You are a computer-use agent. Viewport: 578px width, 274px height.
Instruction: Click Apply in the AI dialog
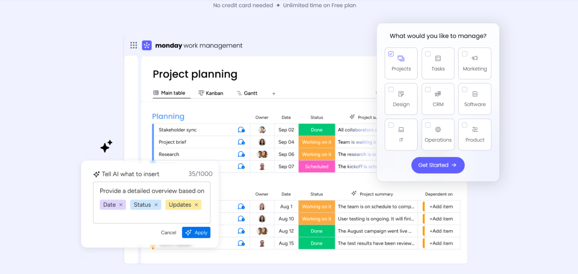[196, 233]
